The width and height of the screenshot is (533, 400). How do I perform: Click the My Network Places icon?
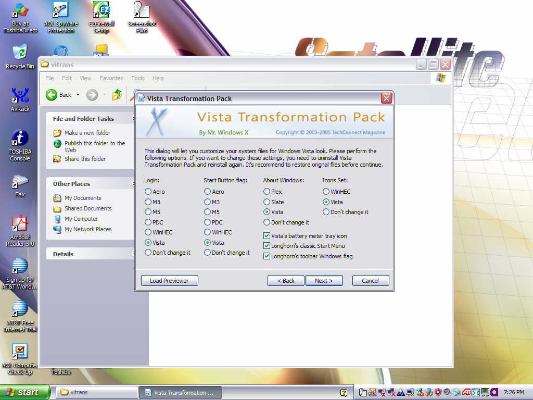pyautogui.click(x=57, y=229)
